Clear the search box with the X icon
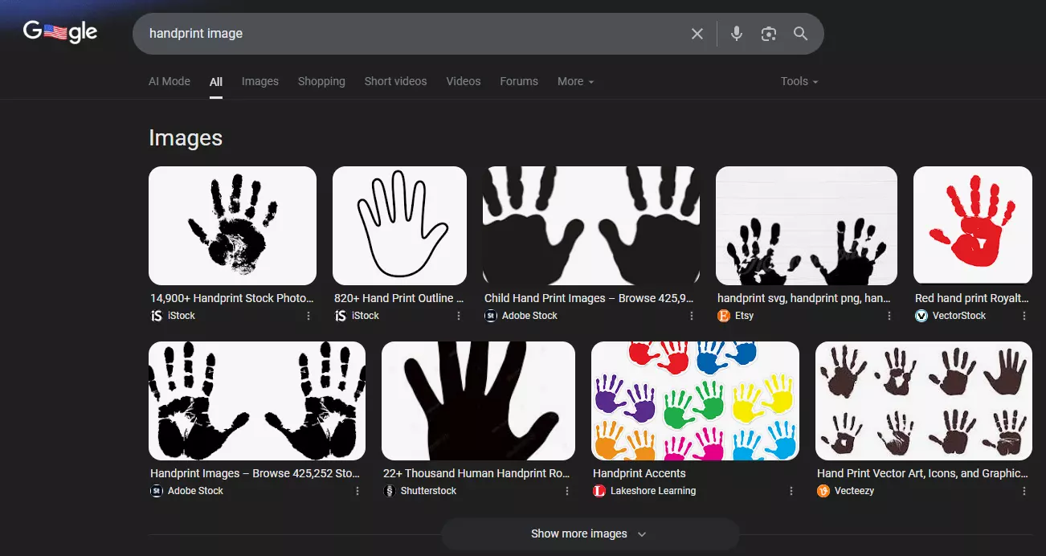The width and height of the screenshot is (1046, 556). click(x=697, y=34)
